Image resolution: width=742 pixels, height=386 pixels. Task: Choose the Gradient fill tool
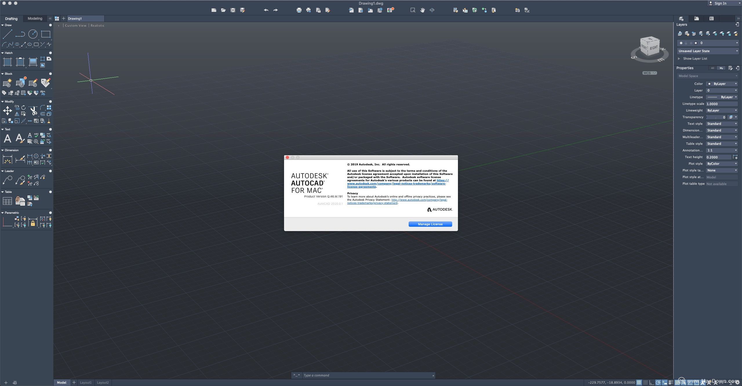click(33, 62)
